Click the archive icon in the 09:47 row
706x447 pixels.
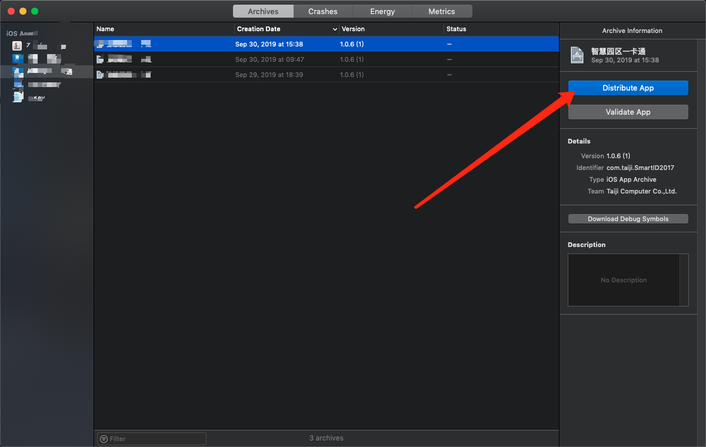click(x=100, y=59)
